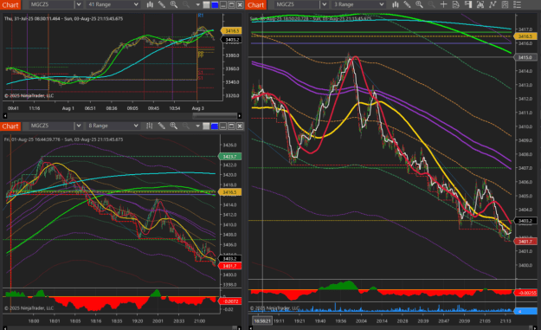Viewport: 541px width, 330px height.
Task: Open strategies zigzag icon in 3 Range chart
Action: [x=493, y=4]
